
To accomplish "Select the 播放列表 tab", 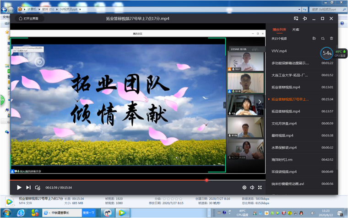I will [x=279, y=29].
